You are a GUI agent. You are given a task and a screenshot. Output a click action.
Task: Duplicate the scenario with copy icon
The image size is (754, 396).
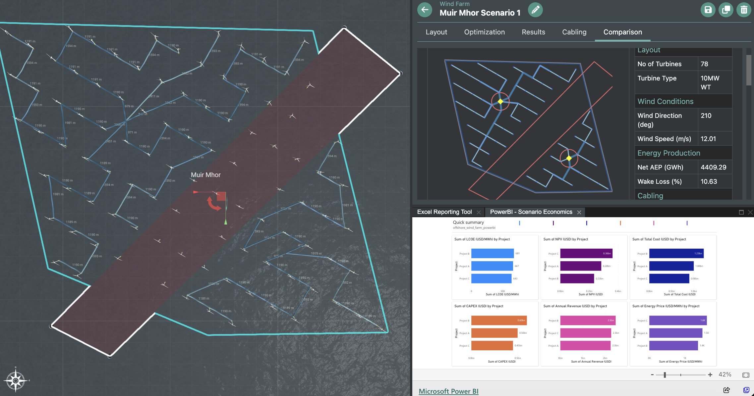pyautogui.click(x=725, y=10)
